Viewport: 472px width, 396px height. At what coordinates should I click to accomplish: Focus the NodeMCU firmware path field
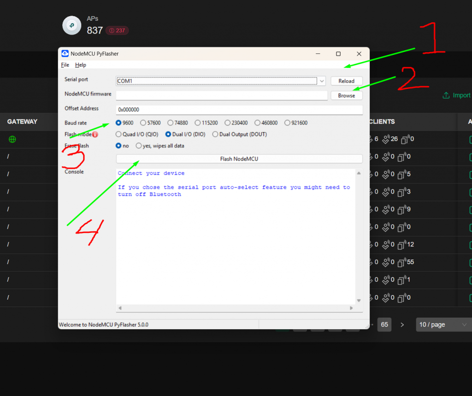pyautogui.click(x=222, y=95)
